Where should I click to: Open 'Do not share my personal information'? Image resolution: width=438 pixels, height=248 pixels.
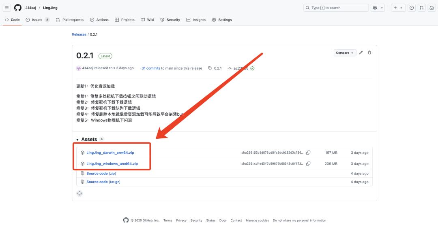tap(299, 220)
